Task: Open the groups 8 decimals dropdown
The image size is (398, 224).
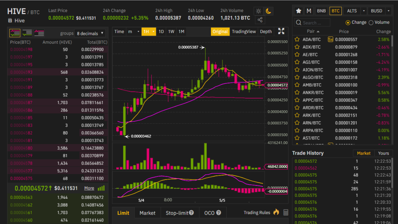Action: (90, 33)
